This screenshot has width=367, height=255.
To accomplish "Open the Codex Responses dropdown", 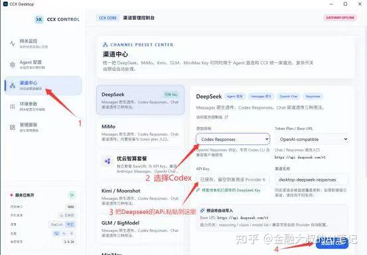I will (x=233, y=139).
